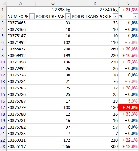The width and height of the screenshot is (139, 151).
Task: Select cell E0375780
Action: (x=21, y=114)
